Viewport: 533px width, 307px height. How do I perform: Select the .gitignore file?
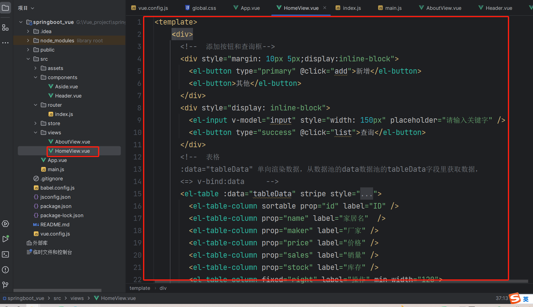click(51, 178)
